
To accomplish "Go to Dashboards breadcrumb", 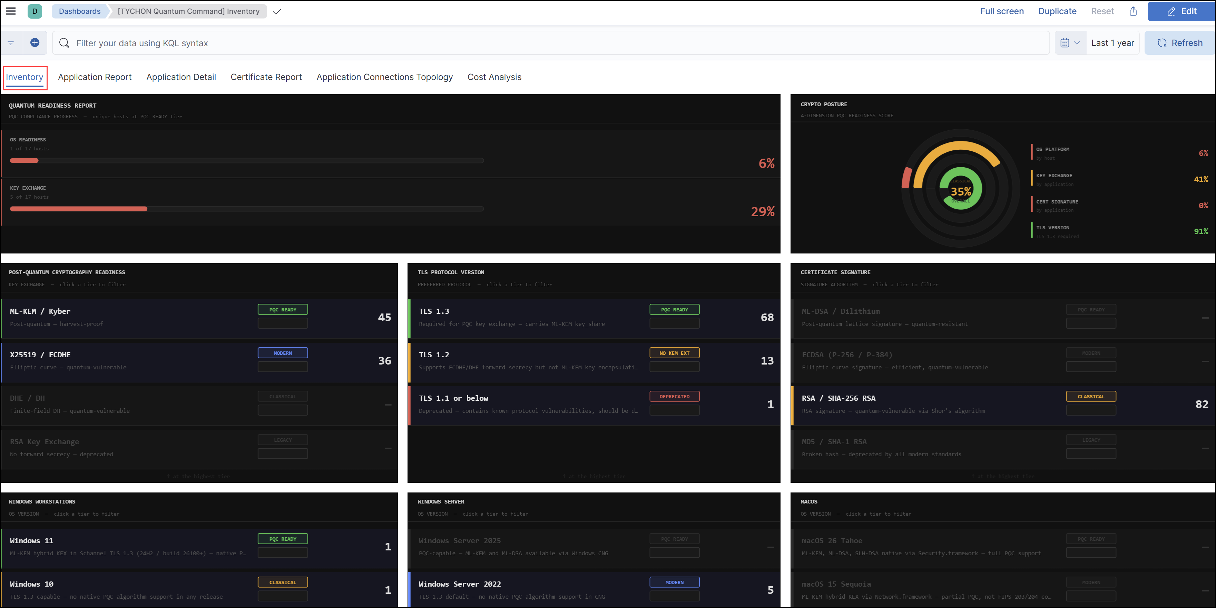I will pos(79,11).
